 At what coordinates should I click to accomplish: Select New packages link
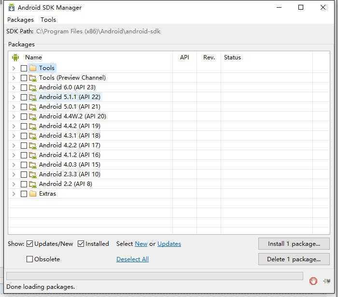pyautogui.click(x=141, y=244)
